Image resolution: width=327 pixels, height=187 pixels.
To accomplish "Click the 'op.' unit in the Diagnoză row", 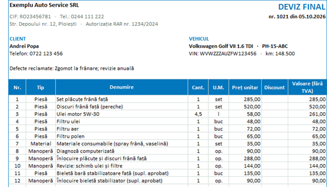I will coord(218,151).
